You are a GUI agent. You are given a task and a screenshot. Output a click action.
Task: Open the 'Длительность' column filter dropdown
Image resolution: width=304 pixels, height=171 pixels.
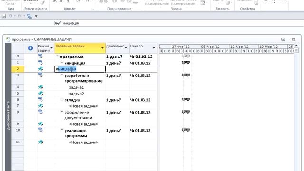point(126,48)
